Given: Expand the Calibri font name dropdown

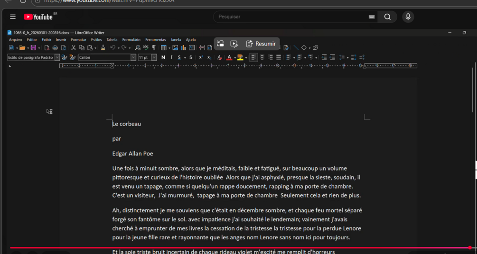Looking at the screenshot, I should pos(133,57).
